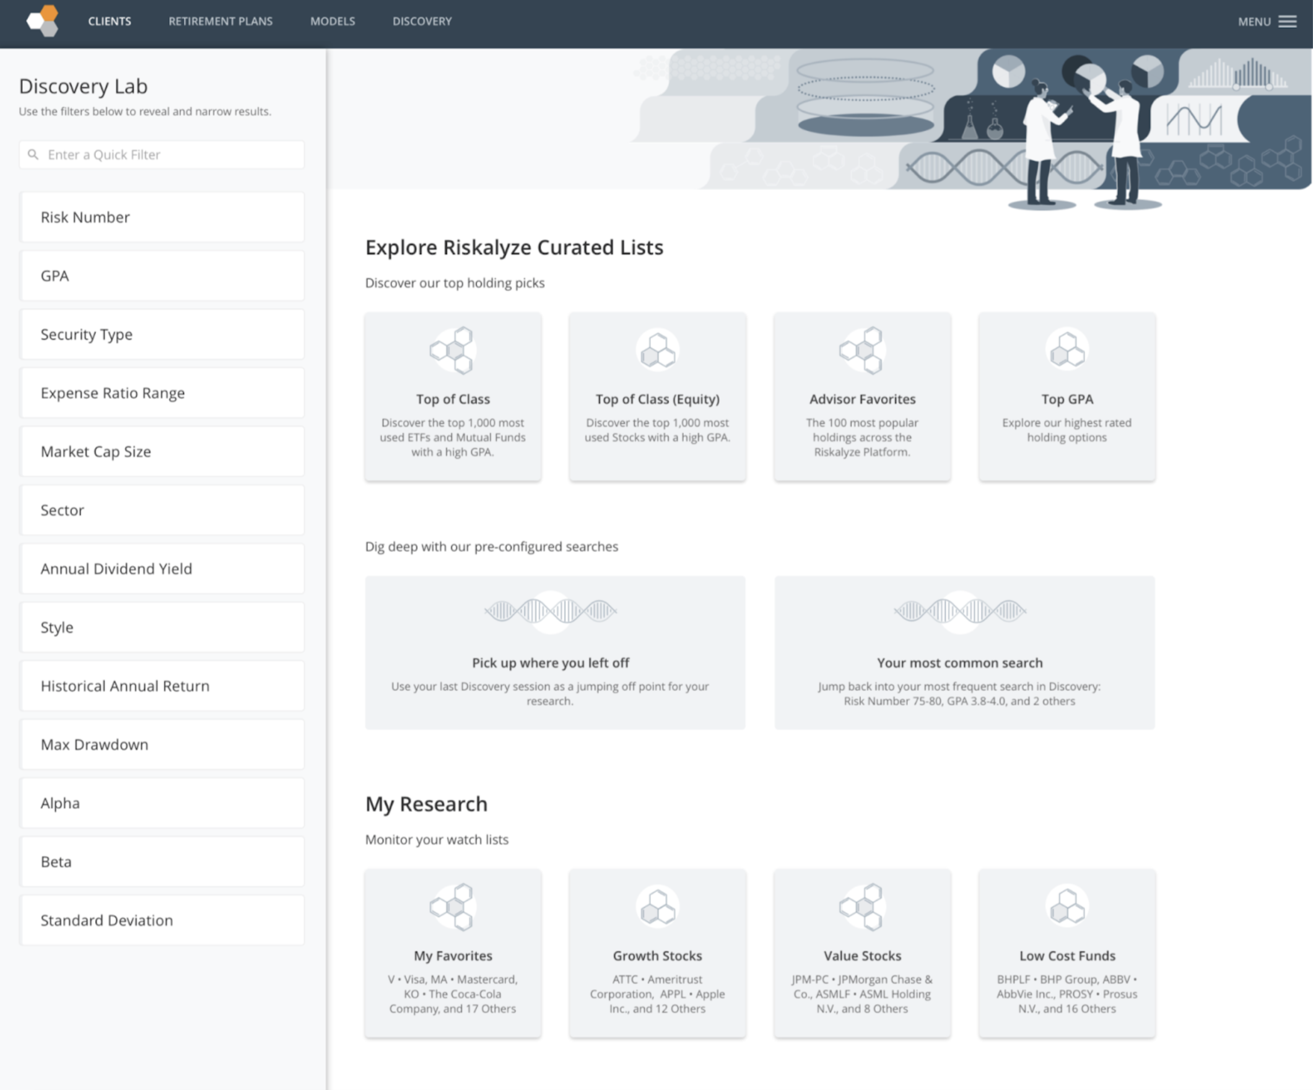Open the Growth Stocks watch list
The image size is (1313, 1090).
pos(657,953)
